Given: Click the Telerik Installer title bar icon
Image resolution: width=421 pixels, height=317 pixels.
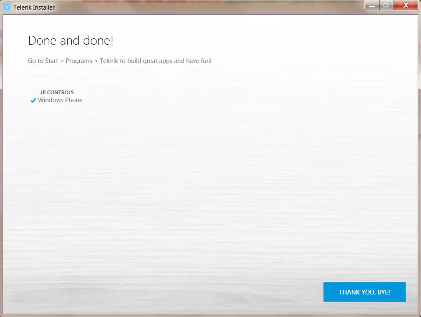Looking at the screenshot, I should point(7,7).
